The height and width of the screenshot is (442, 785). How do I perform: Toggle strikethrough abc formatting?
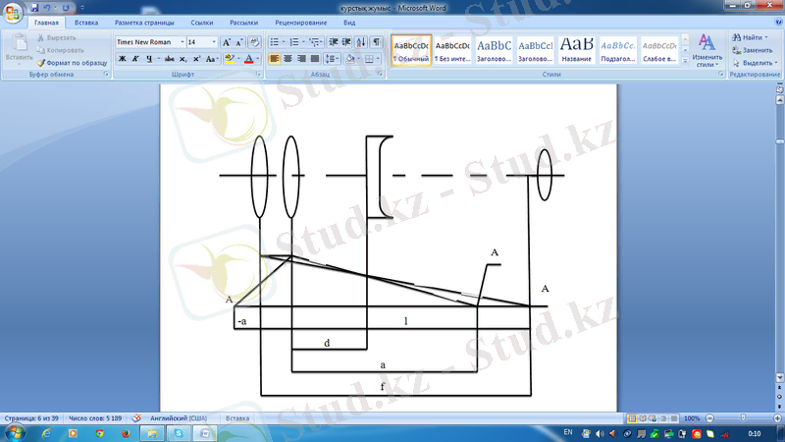coord(170,59)
